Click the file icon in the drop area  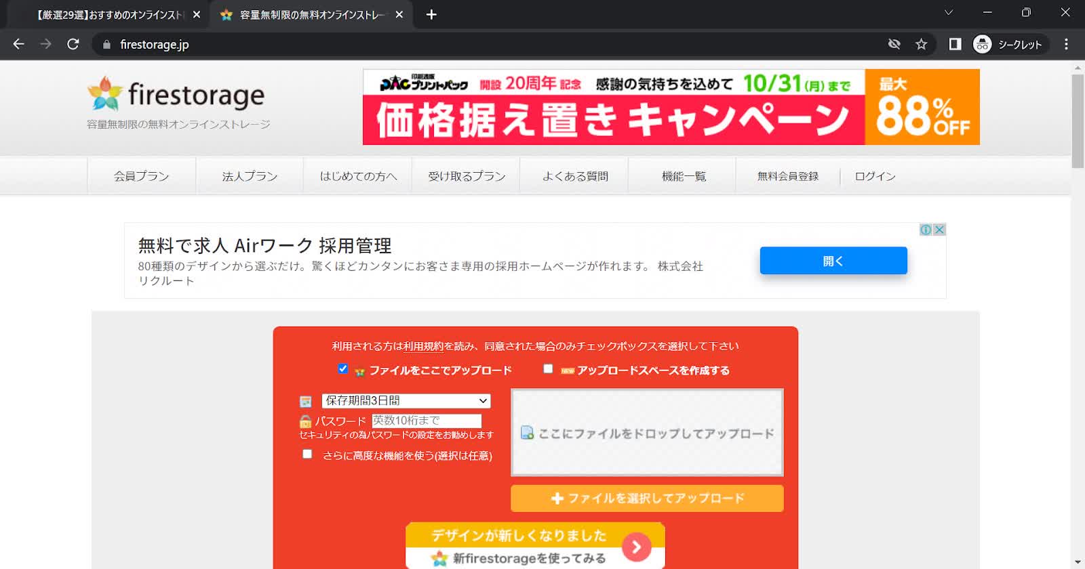pyautogui.click(x=527, y=433)
